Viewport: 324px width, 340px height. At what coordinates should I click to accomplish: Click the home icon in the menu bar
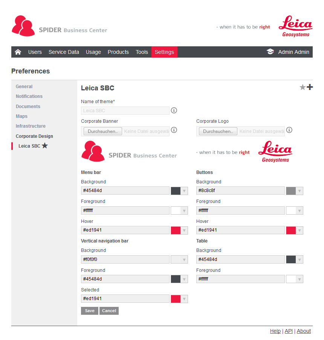(18, 52)
